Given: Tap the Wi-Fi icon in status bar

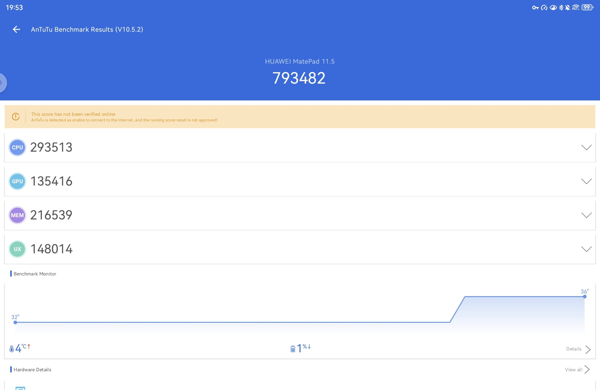Looking at the screenshot, I should click(575, 8).
